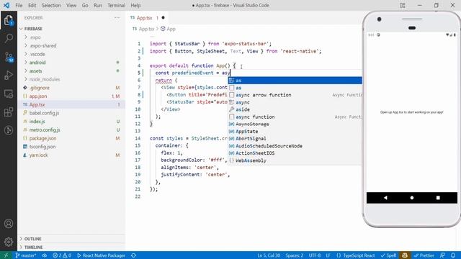Image resolution: width=461 pixels, height=259 pixels.
Task: Open the Edit menu
Action: pyautogui.click(x=32, y=5)
